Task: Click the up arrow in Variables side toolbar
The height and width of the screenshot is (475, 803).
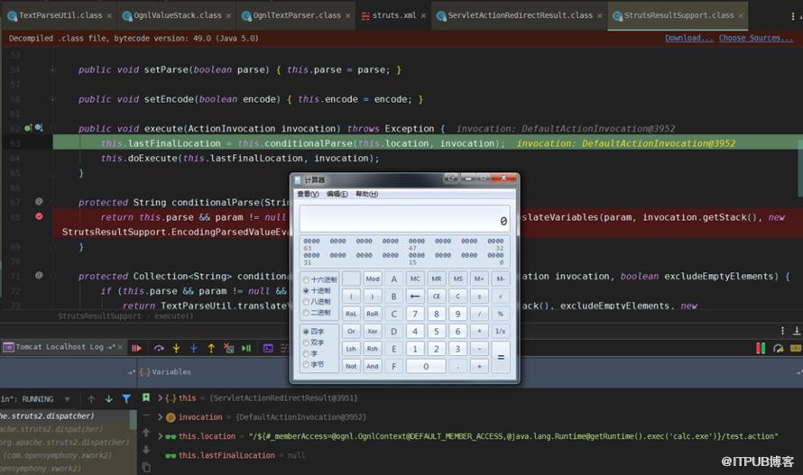Action: point(146,433)
